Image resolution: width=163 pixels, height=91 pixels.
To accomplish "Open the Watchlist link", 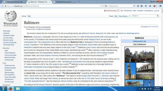I will pyautogui.click(x=140, y=11).
